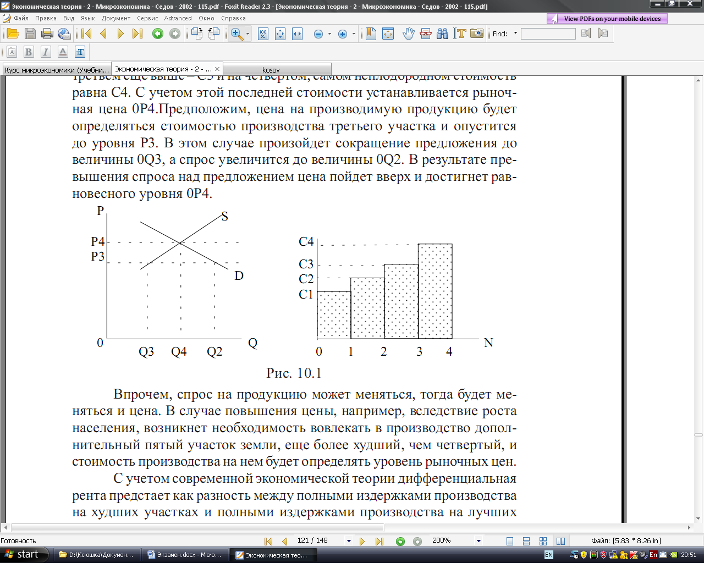Click the email document icon
The height and width of the screenshot is (563, 704).
coord(64,34)
